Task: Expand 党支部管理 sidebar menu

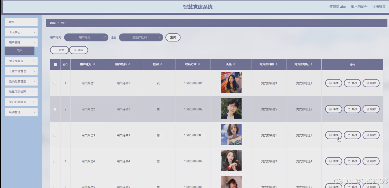Action: pos(21,61)
